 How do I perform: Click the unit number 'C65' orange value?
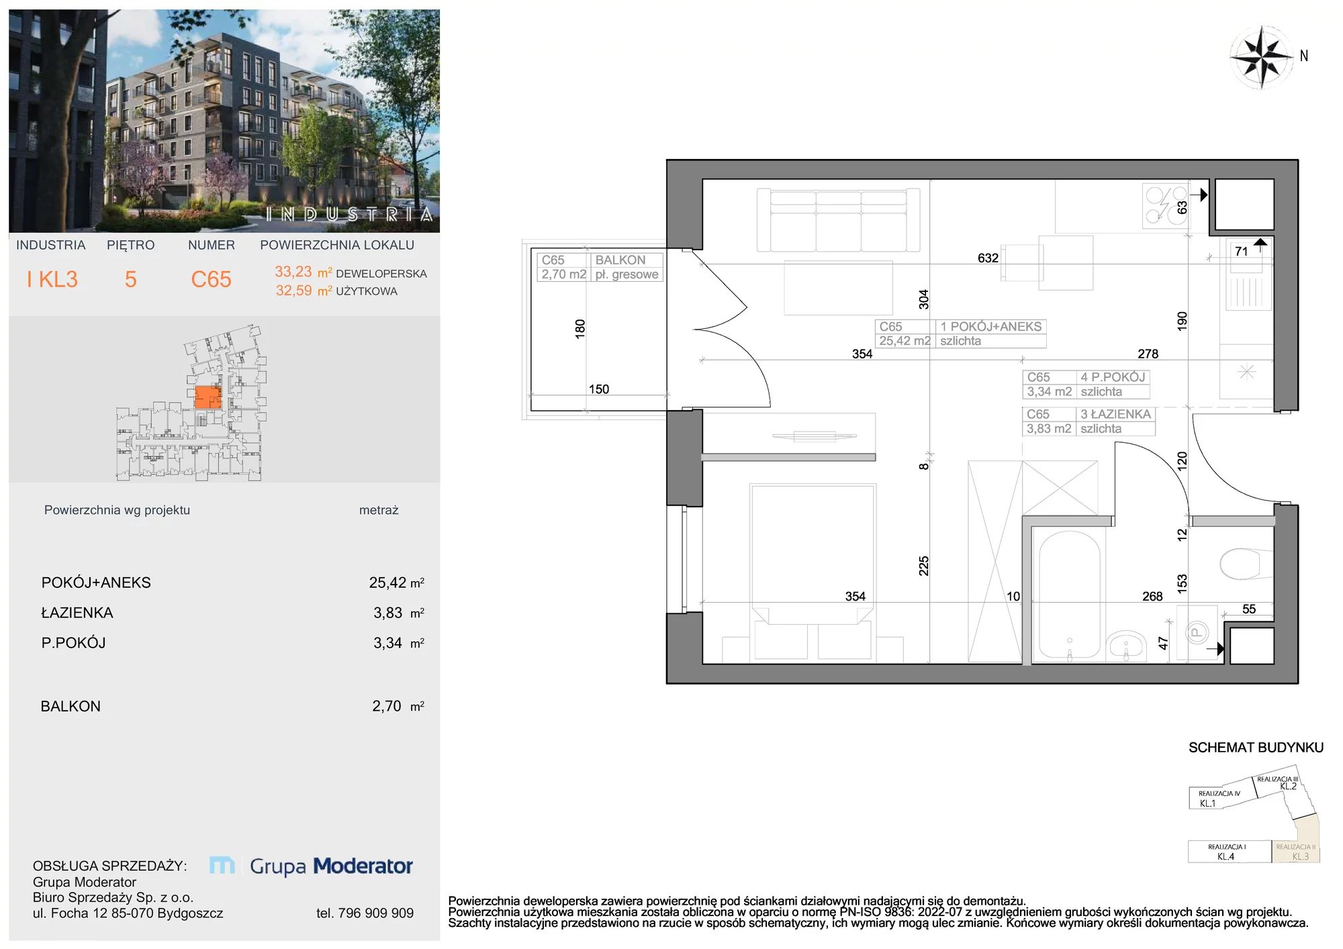tap(211, 279)
